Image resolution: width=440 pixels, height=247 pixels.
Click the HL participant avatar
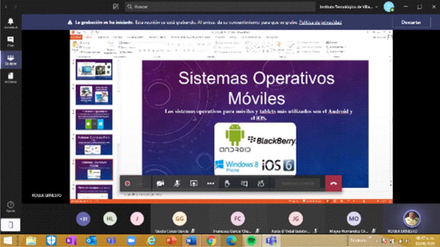pos(109,219)
